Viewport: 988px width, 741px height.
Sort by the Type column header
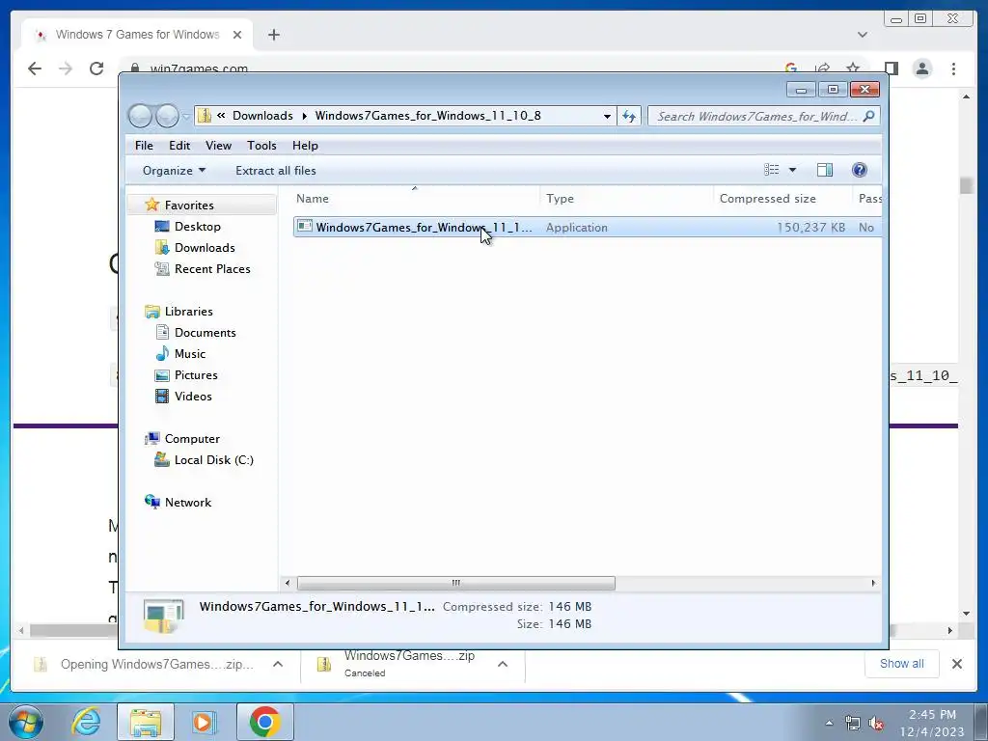coord(561,199)
